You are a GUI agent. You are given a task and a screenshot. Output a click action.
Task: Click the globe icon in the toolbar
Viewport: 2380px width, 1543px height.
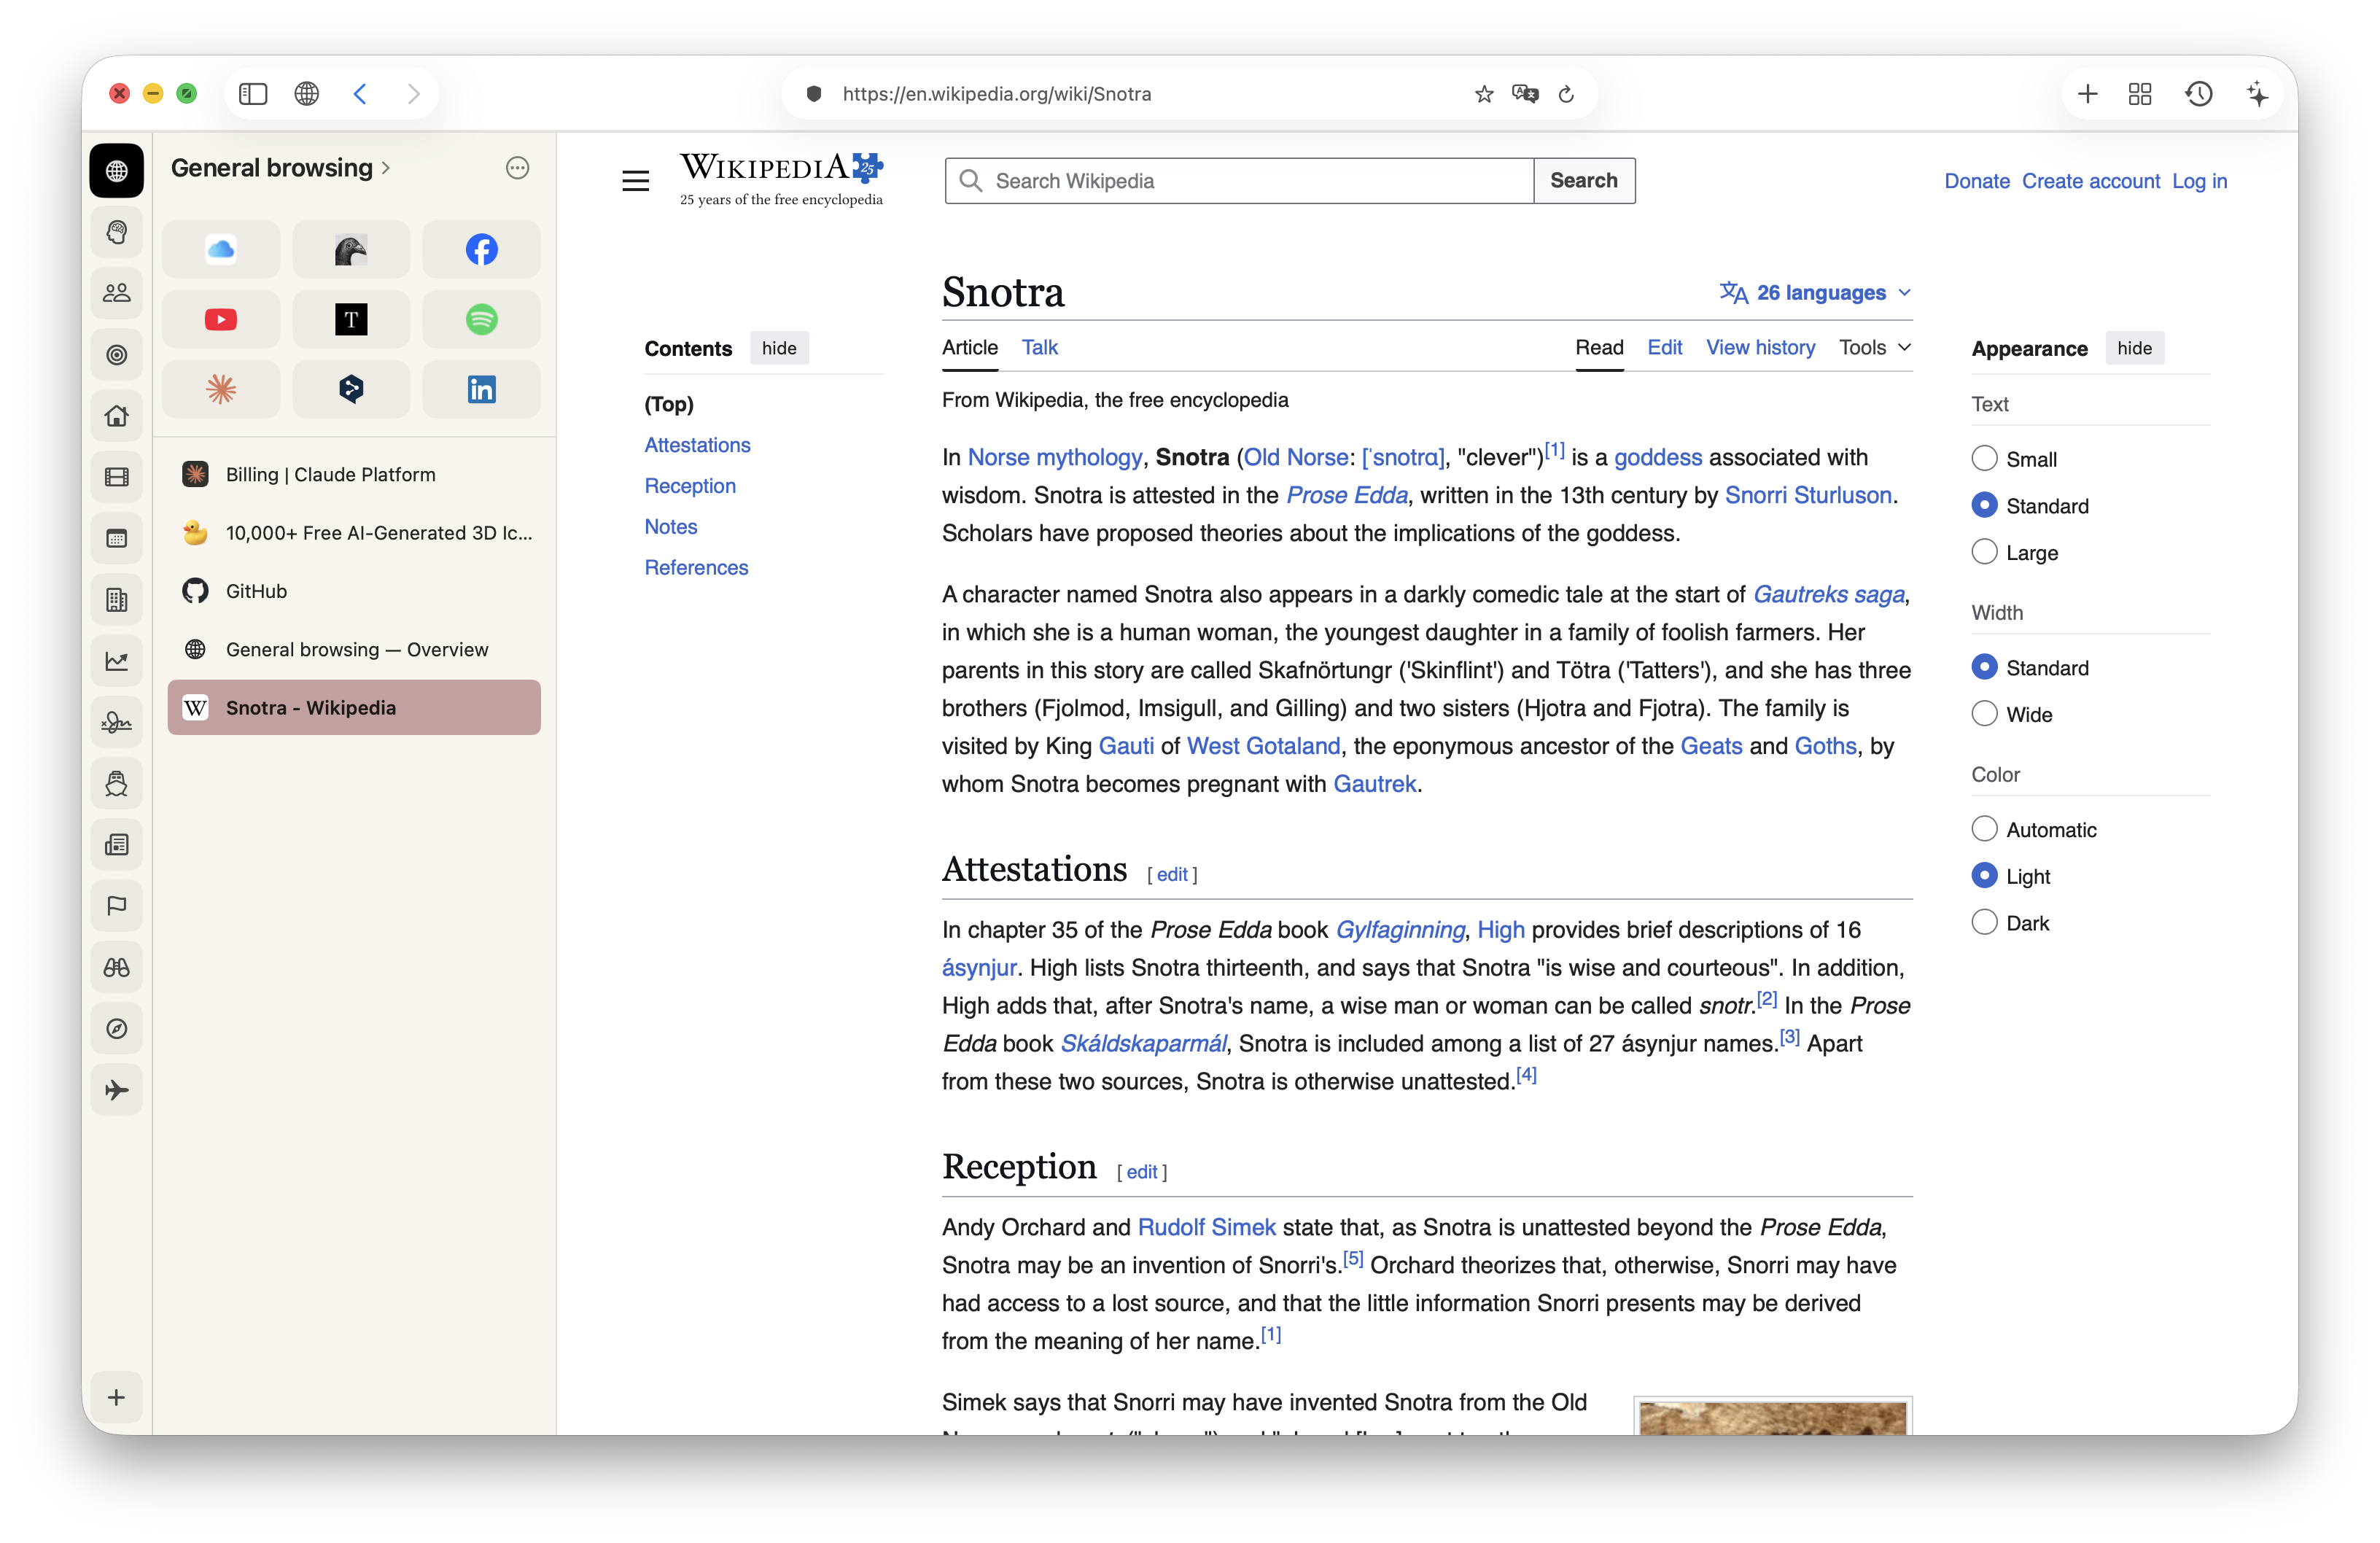click(306, 94)
